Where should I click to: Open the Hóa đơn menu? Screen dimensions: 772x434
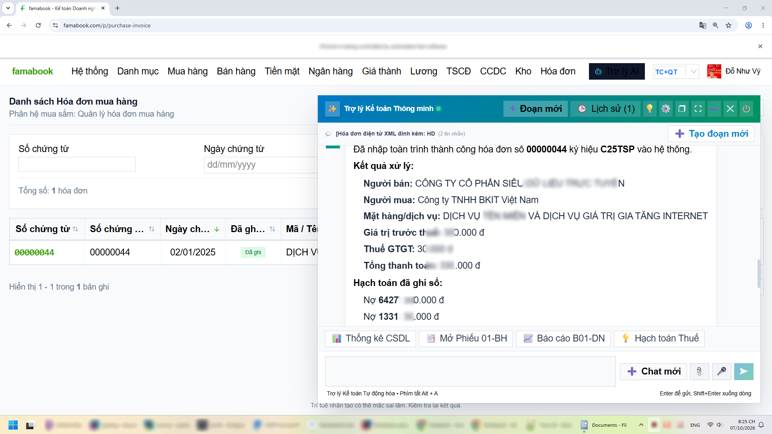(x=558, y=71)
